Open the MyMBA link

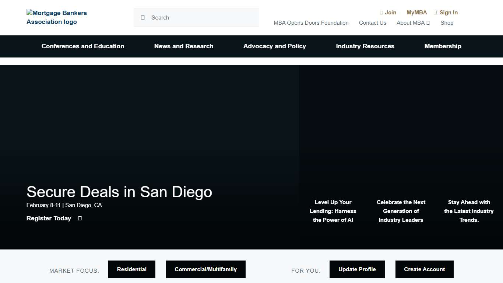click(416, 13)
